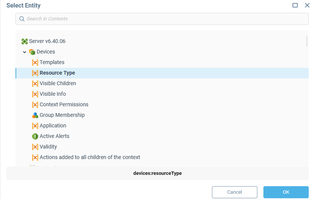The width and height of the screenshot is (311, 199).
Task: Click the Server v6.40.06 root icon
Action: [x=25, y=41]
